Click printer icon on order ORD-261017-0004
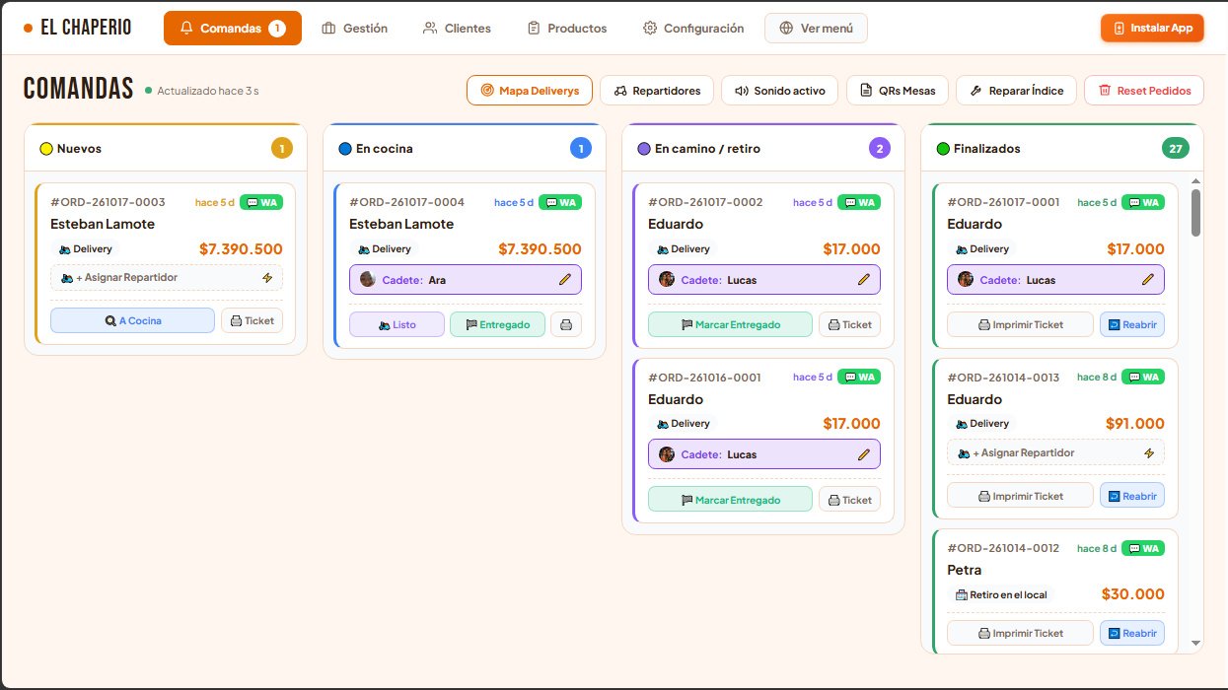This screenshot has height=690, width=1228. coord(566,324)
